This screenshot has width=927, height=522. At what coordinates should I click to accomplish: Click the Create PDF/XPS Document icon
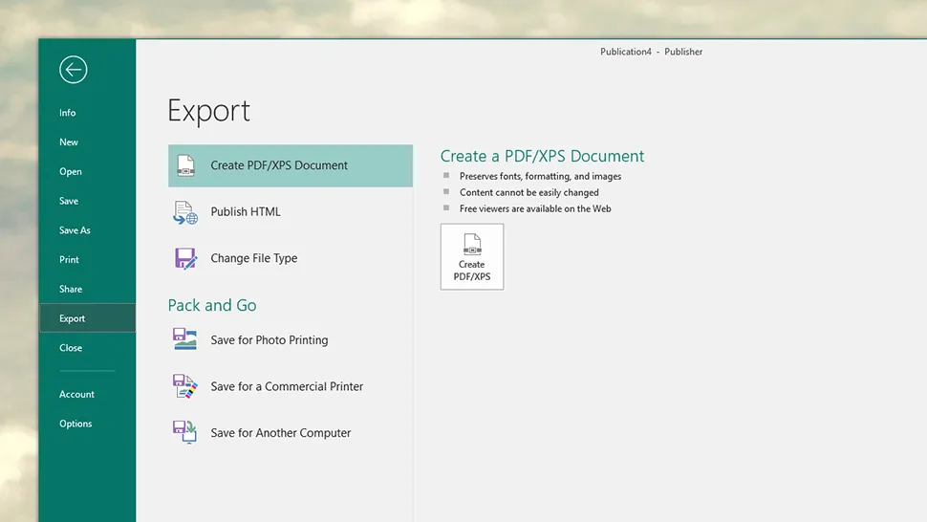[x=185, y=165]
